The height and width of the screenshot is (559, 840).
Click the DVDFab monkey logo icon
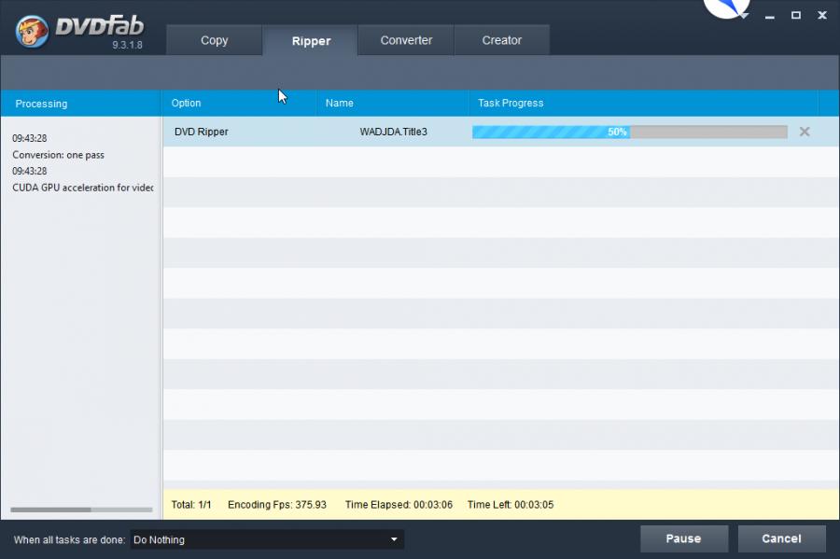pyautogui.click(x=32, y=31)
